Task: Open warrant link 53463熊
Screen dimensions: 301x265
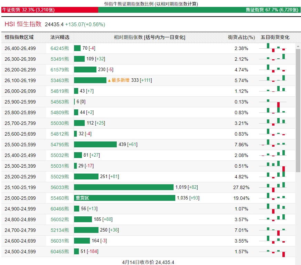Action: (60, 80)
